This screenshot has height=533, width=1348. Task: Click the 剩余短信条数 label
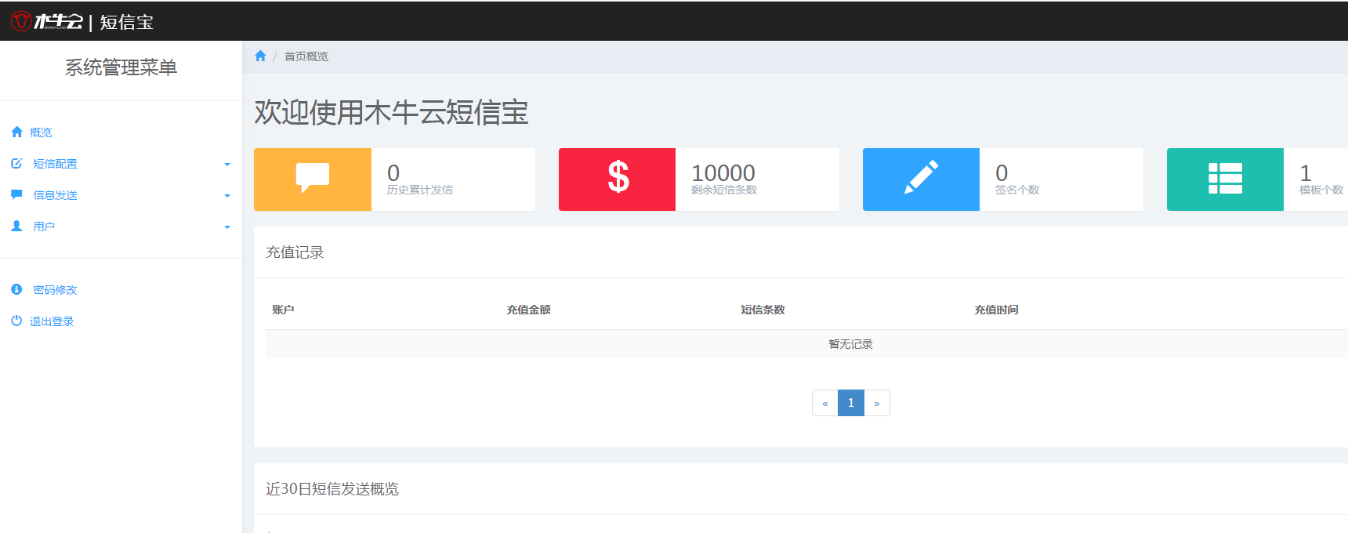click(x=724, y=190)
